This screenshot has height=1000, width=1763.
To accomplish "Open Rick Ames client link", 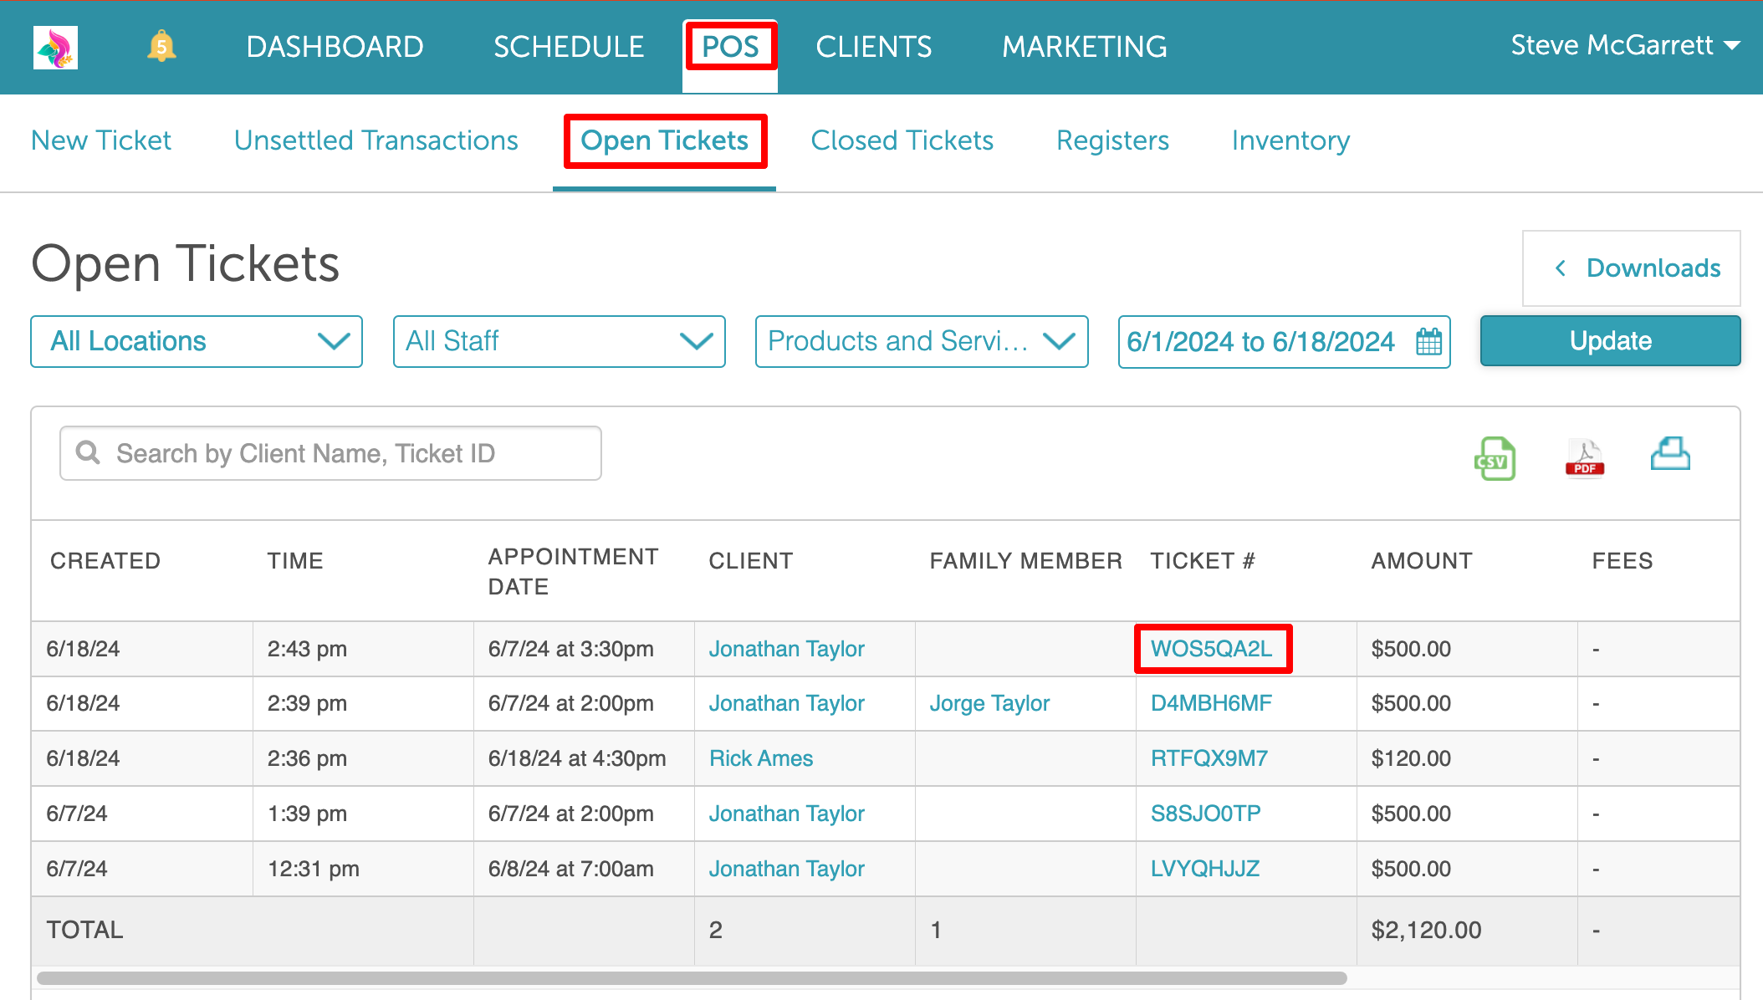I will click(761, 758).
